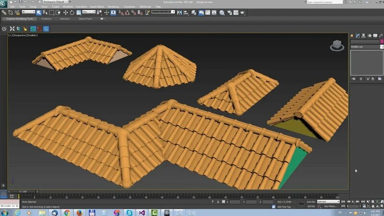Image resolution: width=384 pixels, height=216 pixels.
Task: Open the Hierarchy command panel tab
Action: point(364,36)
